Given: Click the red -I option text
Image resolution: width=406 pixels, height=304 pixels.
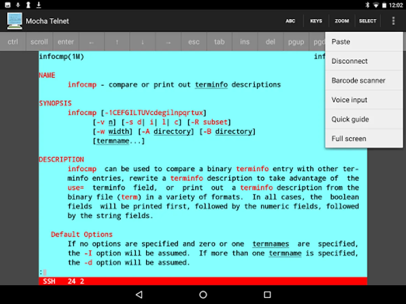Looking at the screenshot, I should click(88, 253).
